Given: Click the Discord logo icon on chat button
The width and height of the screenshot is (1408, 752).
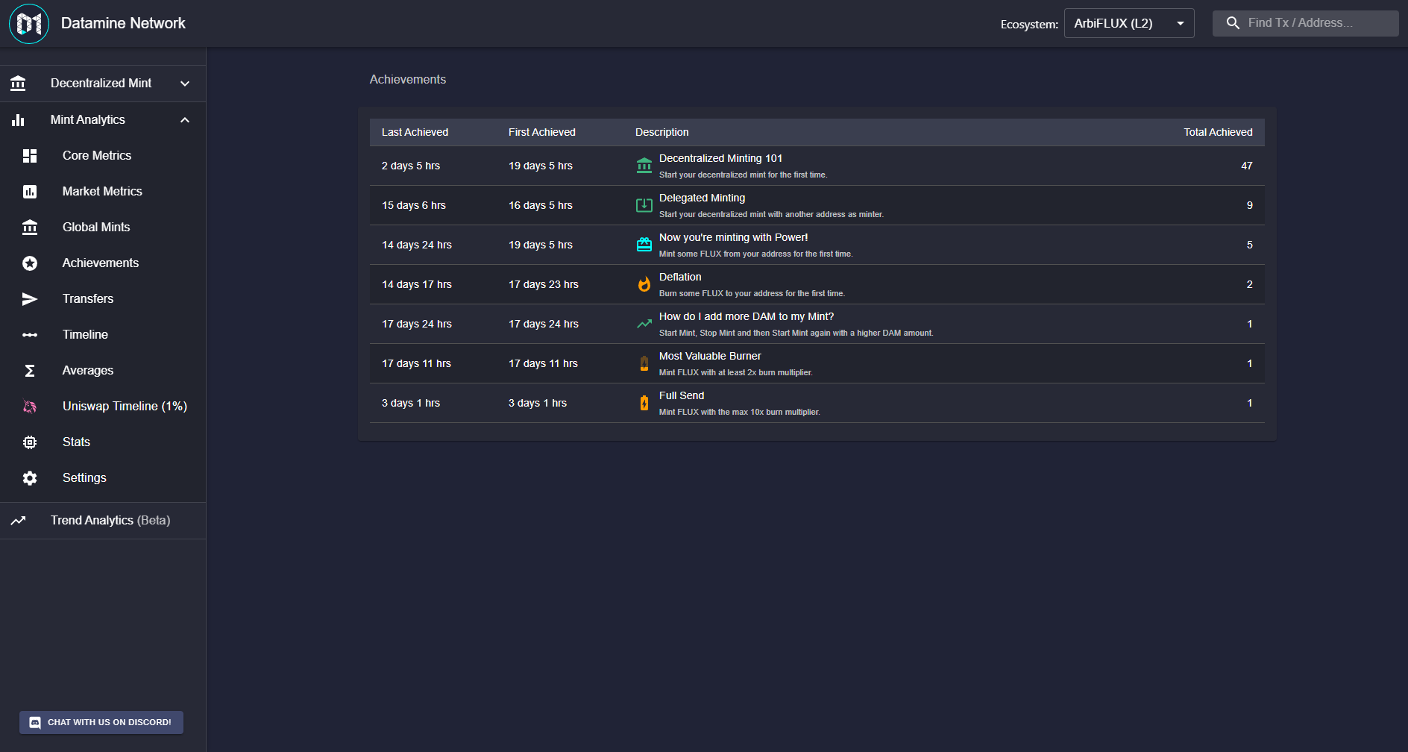Looking at the screenshot, I should coord(35,722).
